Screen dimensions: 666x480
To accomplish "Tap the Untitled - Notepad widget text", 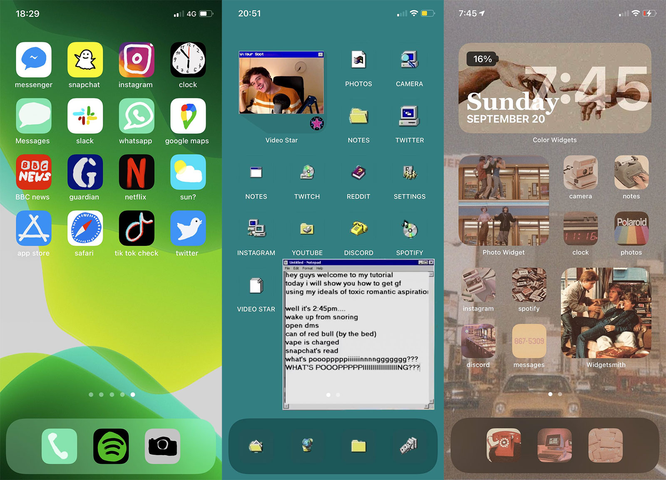I will 358,334.
